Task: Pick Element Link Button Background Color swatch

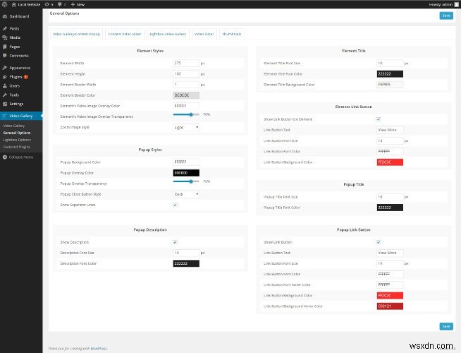Action: (x=390, y=162)
